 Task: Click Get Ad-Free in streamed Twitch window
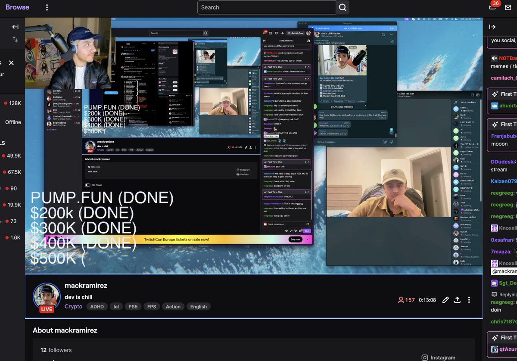295,33
